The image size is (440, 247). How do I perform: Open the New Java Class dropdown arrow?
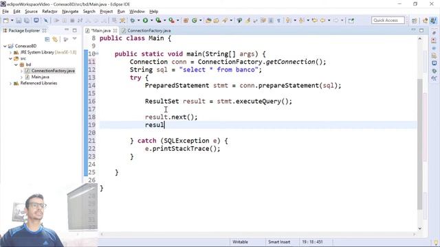(200, 21)
